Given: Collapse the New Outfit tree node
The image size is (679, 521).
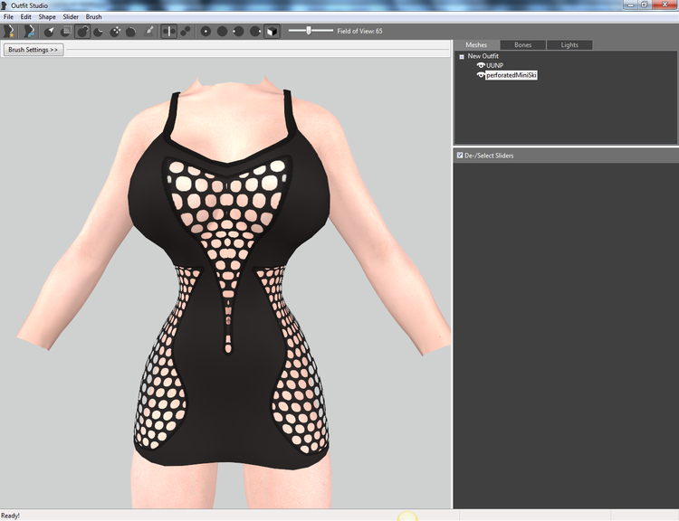Looking at the screenshot, I should (x=462, y=56).
